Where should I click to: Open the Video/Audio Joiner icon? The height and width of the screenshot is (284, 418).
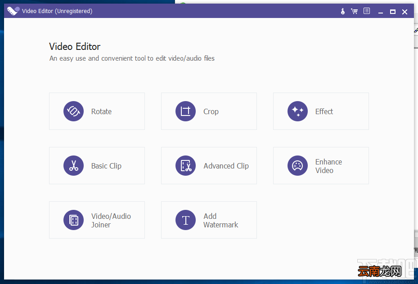click(74, 220)
